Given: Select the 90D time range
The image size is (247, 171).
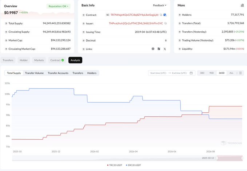Looking at the screenshot, I should point(211,73).
